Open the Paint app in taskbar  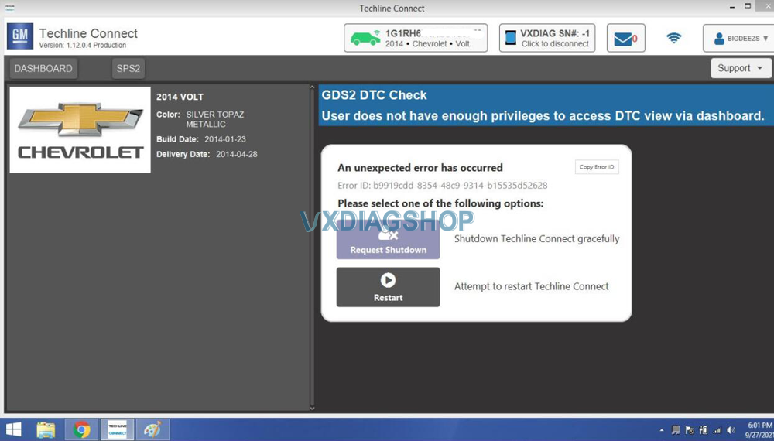[152, 429]
